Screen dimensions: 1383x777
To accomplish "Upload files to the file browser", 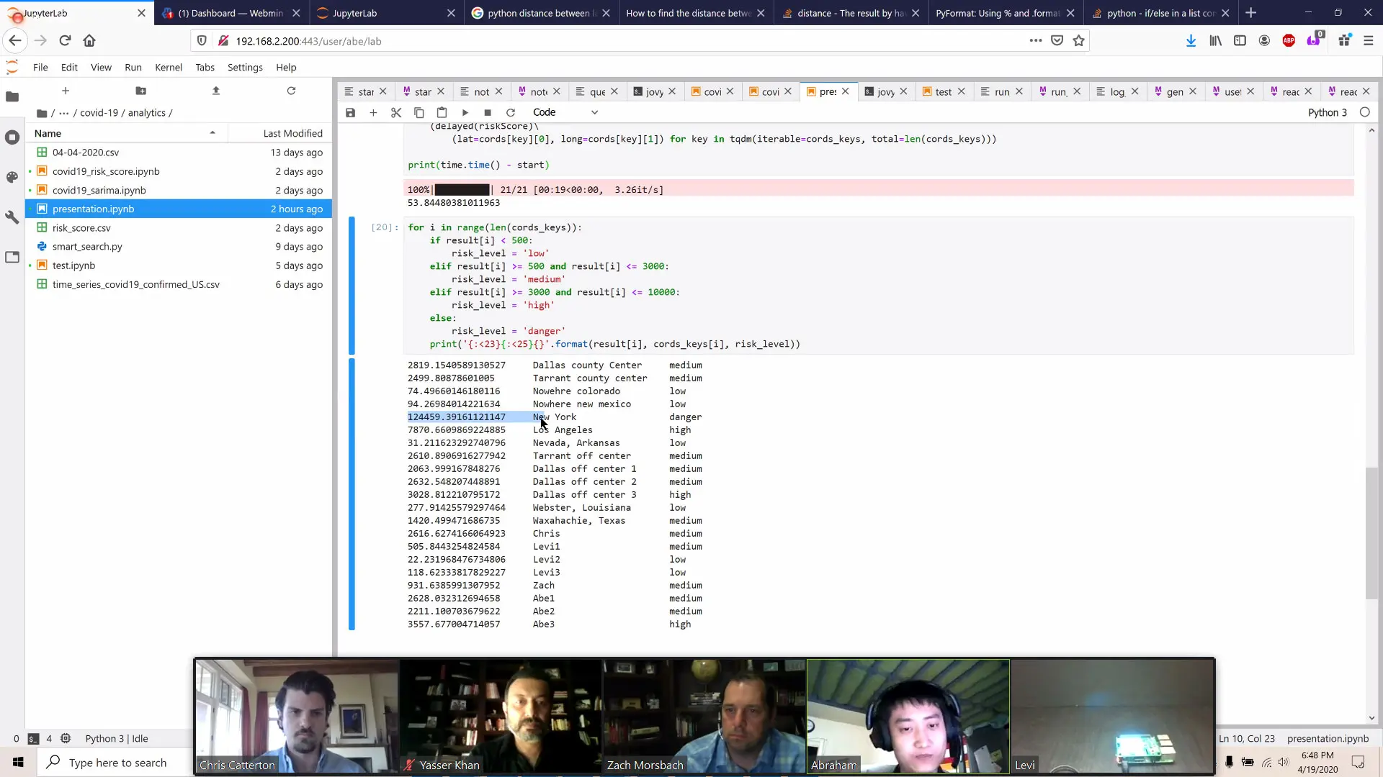I will 216,91.
